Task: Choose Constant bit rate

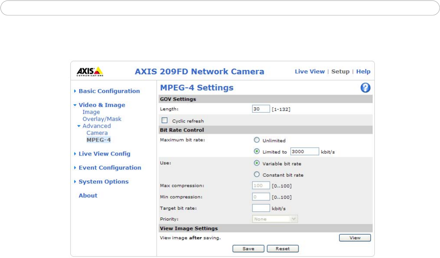Action: coord(257,175)
